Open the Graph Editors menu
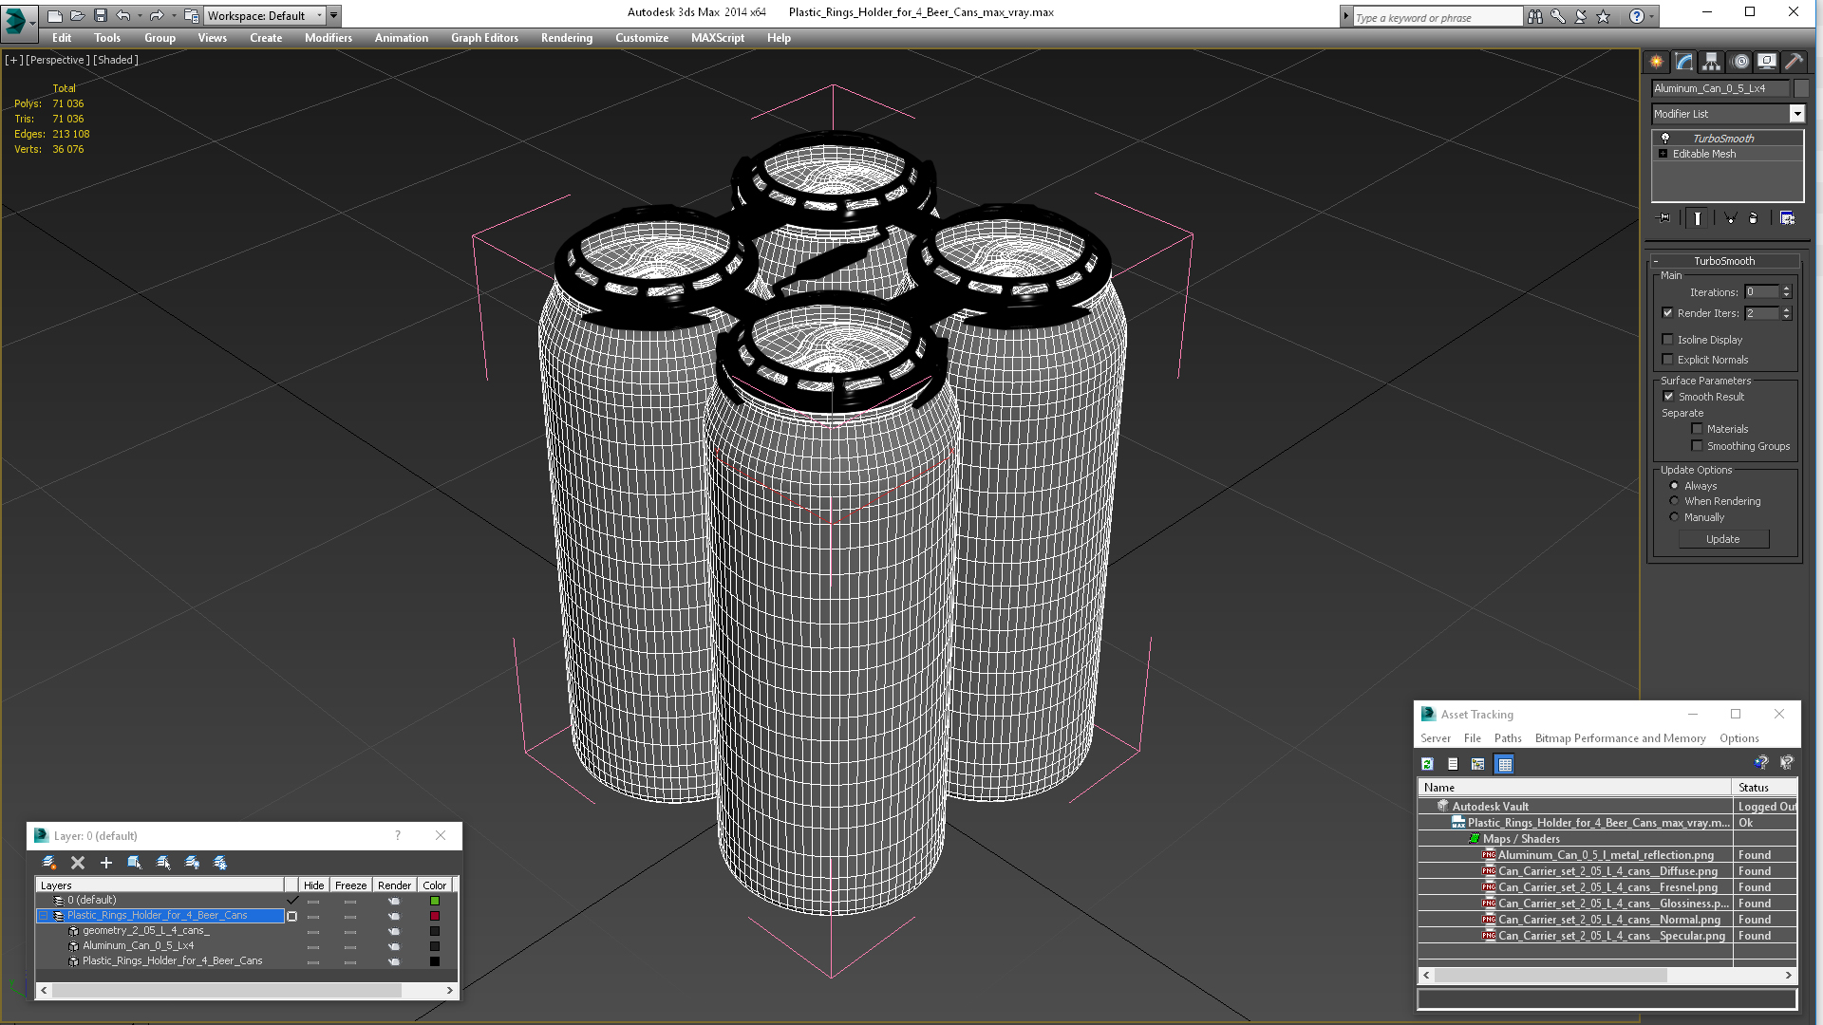 [484, 38]
